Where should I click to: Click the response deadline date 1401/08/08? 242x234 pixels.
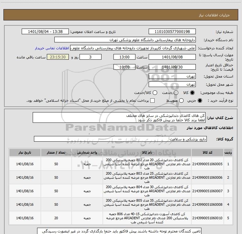(x=172, y=57)
